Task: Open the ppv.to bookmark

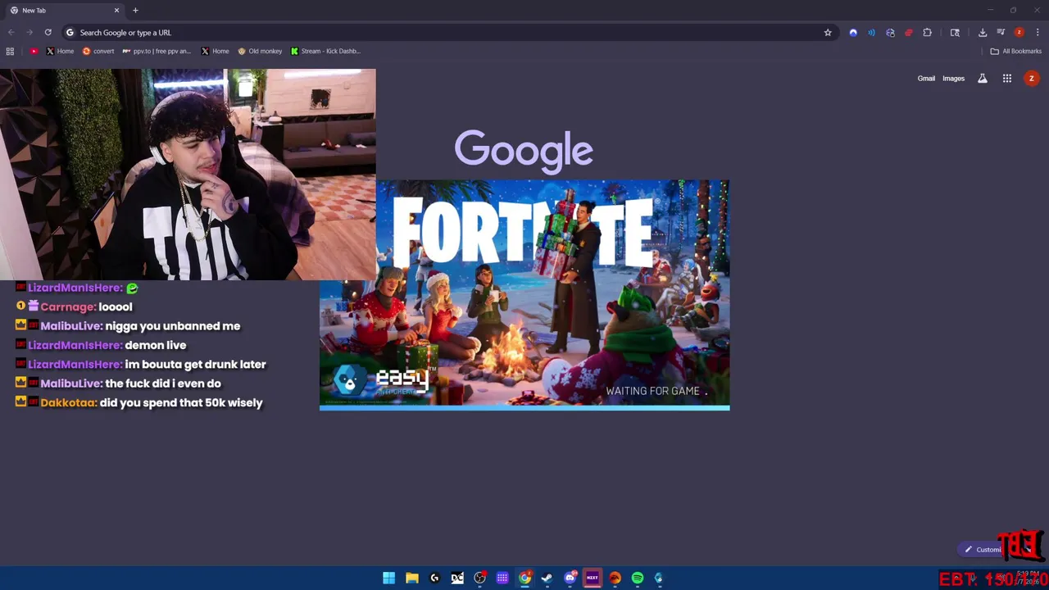Action: pyautogui.click(x=157, y=51)
